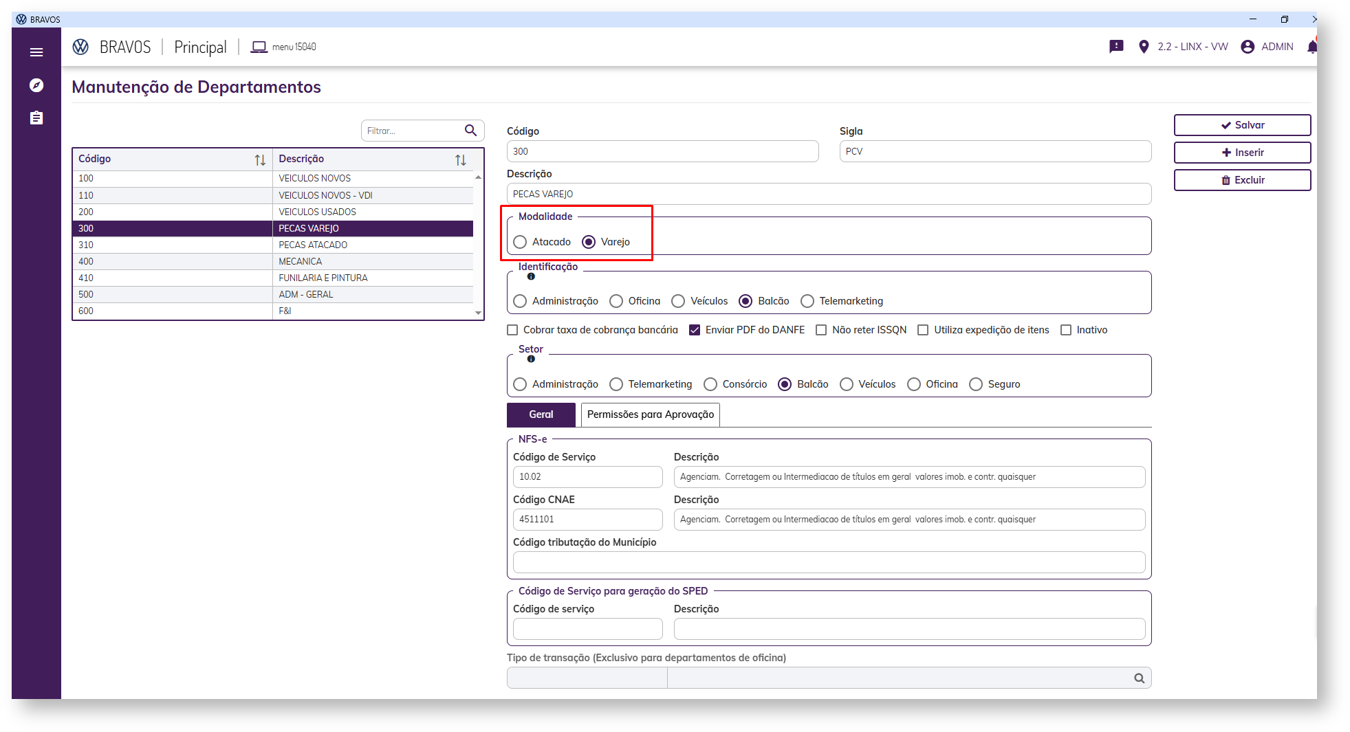Enable Utiliza expedição de itens checkbox

coord(923,330)
